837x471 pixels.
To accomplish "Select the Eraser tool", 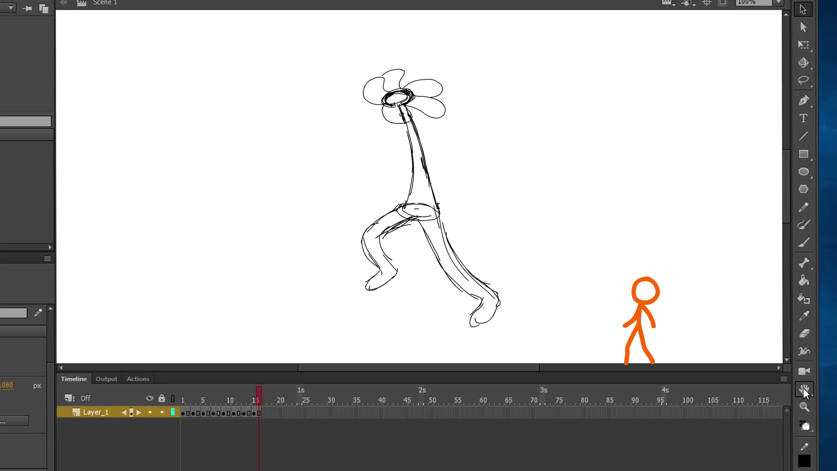I will 804,332.
